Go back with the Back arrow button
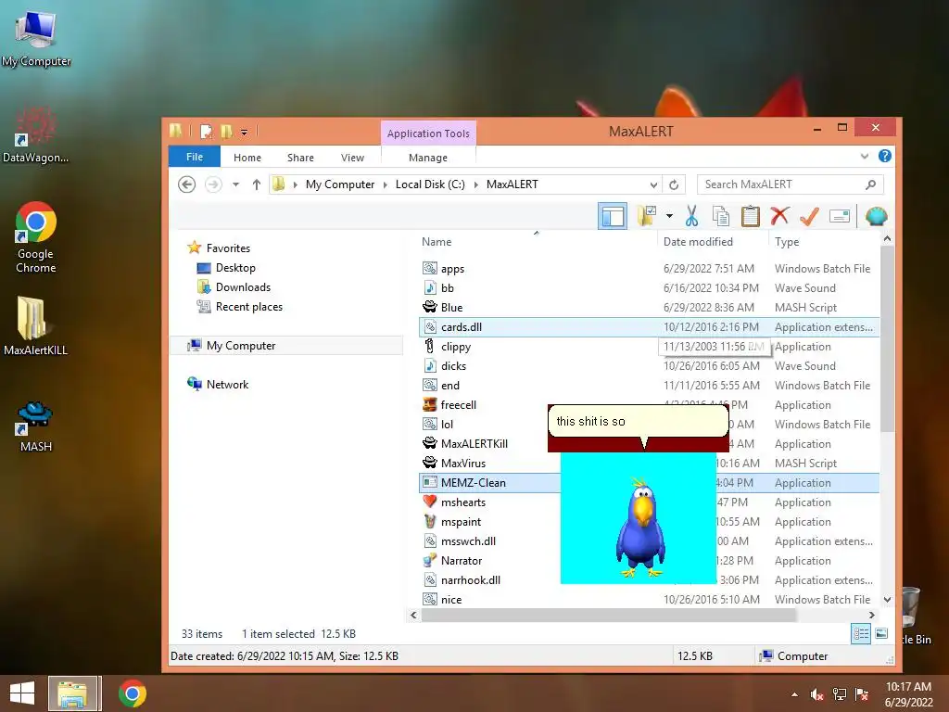Image resolution: width=949 pixels, height=712 pixels. 186,184
